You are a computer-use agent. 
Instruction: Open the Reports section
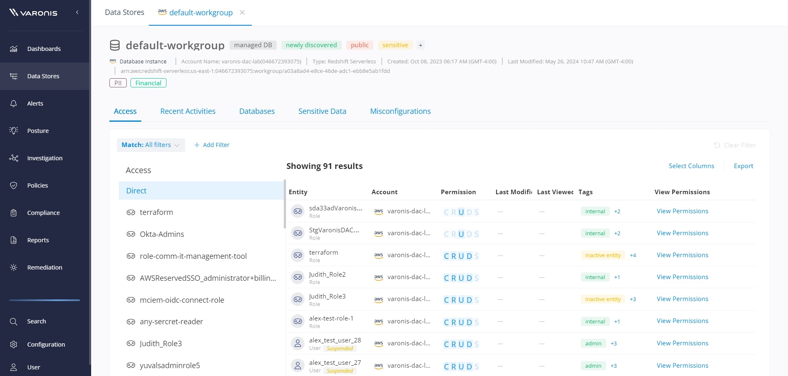(38, 240)
